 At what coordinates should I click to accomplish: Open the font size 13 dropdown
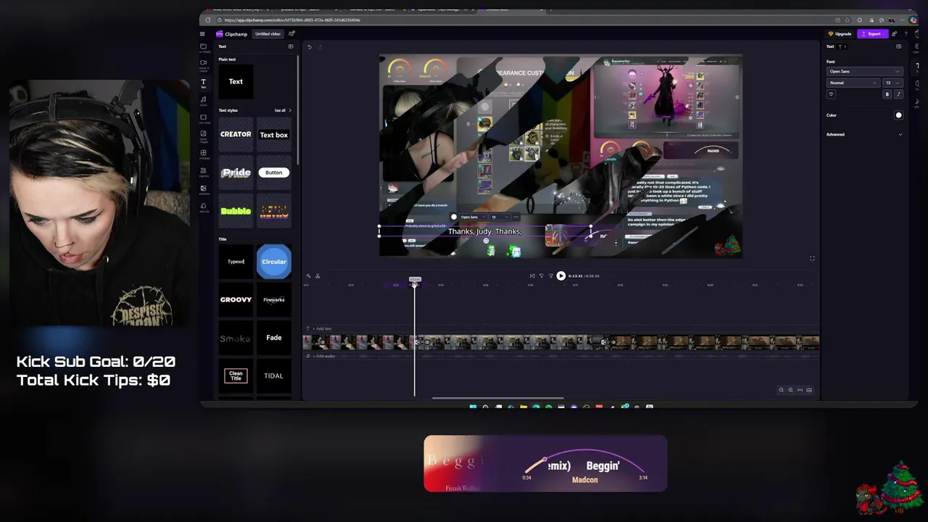click(892, 83)
